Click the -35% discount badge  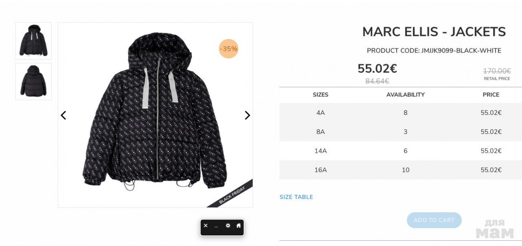coord(228,49)
